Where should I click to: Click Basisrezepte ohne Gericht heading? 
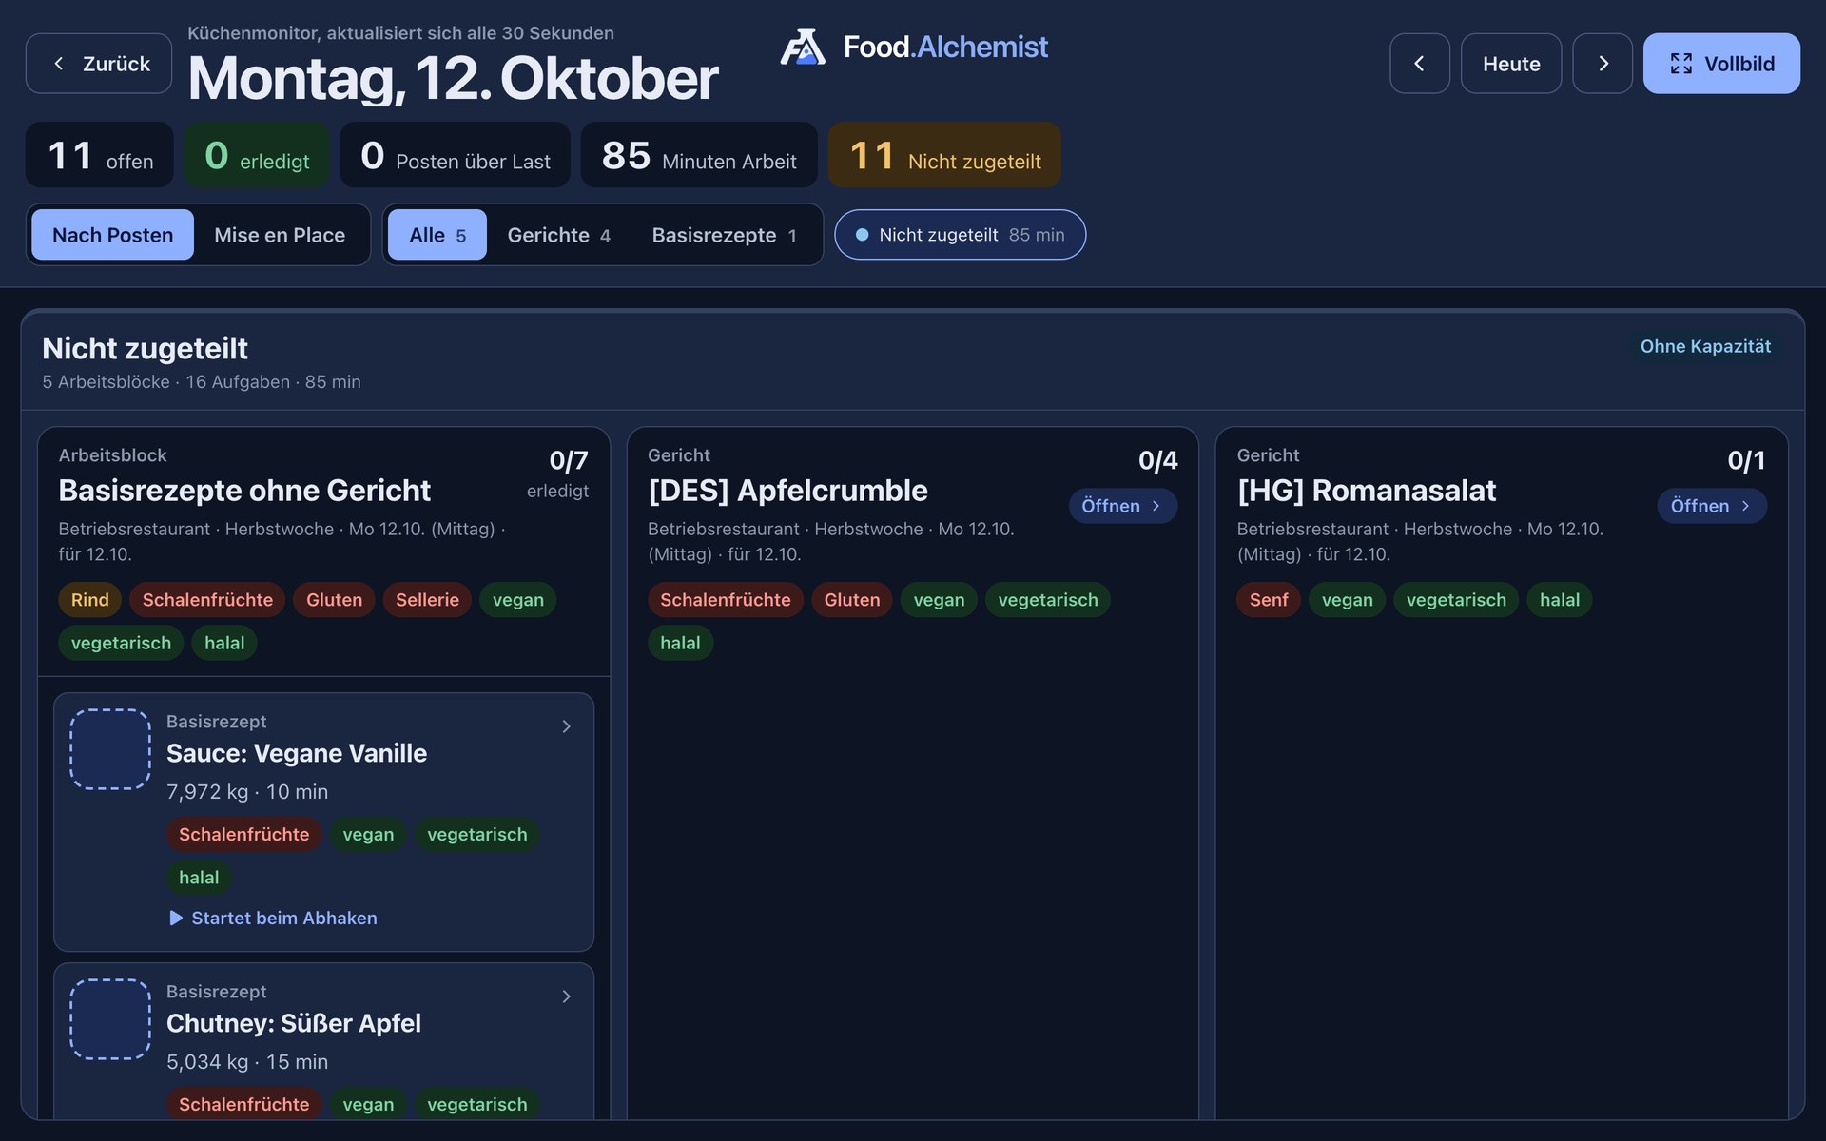244,491
